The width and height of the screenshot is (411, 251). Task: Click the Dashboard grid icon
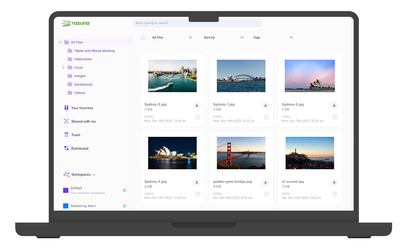[66, 148]
